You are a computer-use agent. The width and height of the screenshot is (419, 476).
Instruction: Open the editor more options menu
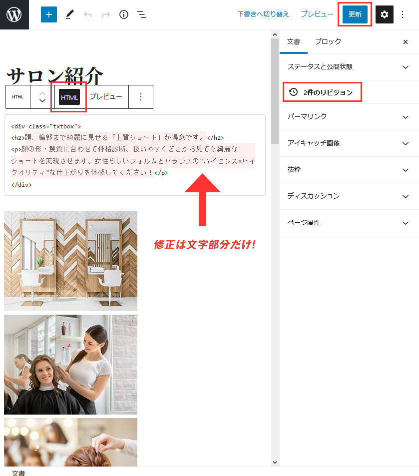(x=403, y=14)
